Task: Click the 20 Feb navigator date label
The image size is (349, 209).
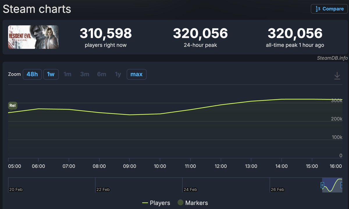Action: (x=16, y=190)
